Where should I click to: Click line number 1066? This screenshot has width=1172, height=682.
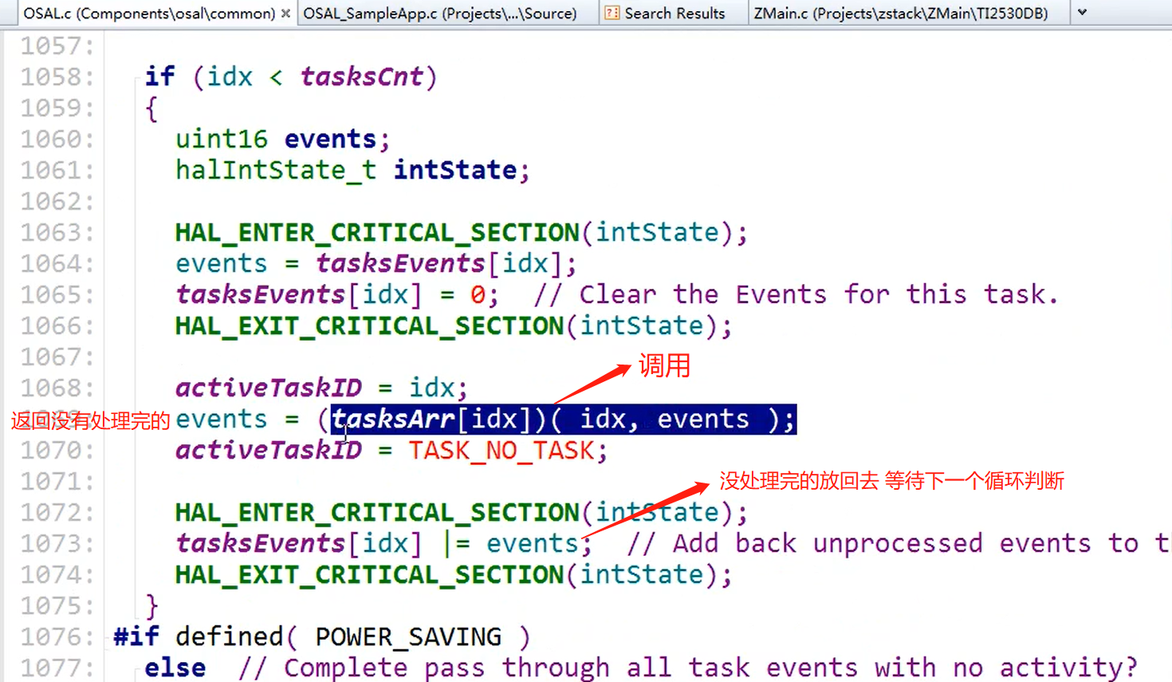coord(56,326)
